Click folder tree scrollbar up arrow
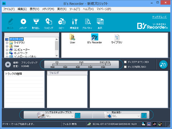The image size is (172, 129). tap(57, 39)
